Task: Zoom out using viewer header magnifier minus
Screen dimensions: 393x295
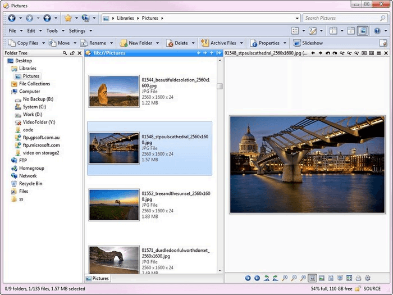Action: click(x=349, y=53)
